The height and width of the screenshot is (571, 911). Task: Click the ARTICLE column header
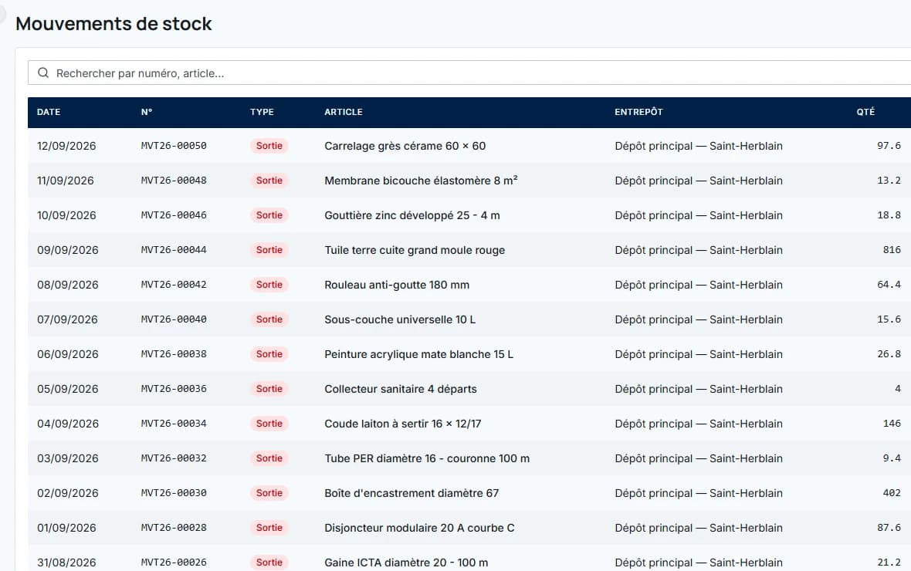pyautogui.click(x=344, y=112)
